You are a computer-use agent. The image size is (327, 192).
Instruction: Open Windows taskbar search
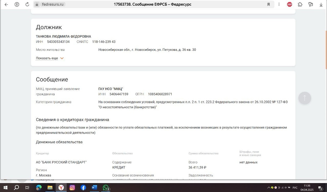coord(16,188)
